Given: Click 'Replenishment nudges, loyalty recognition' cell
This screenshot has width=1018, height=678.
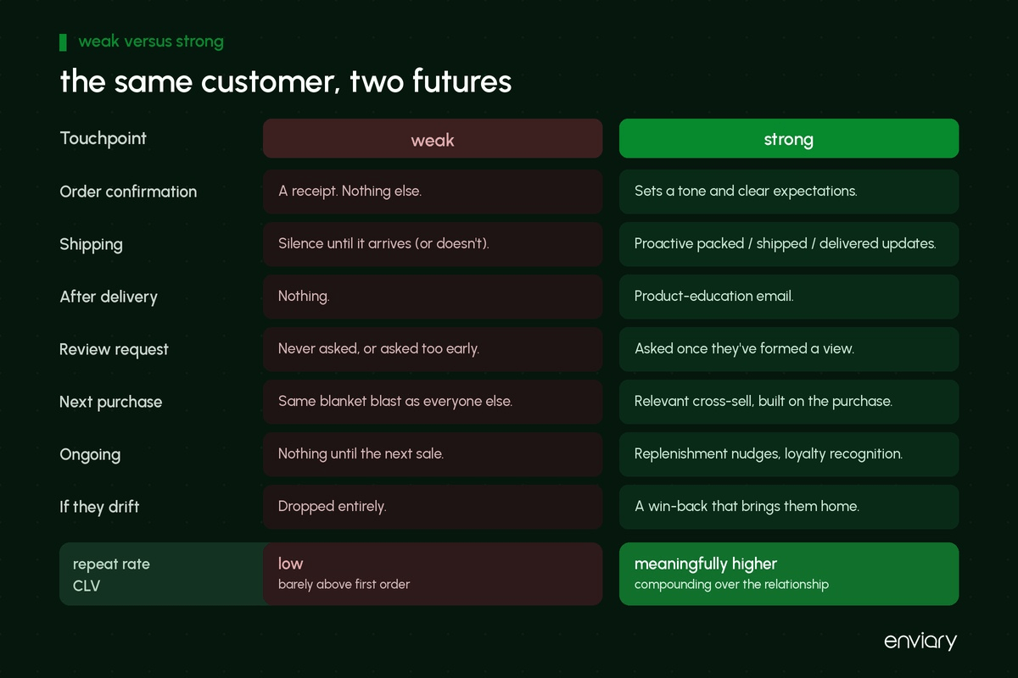Looking at the screenshot, I should 789,454.
